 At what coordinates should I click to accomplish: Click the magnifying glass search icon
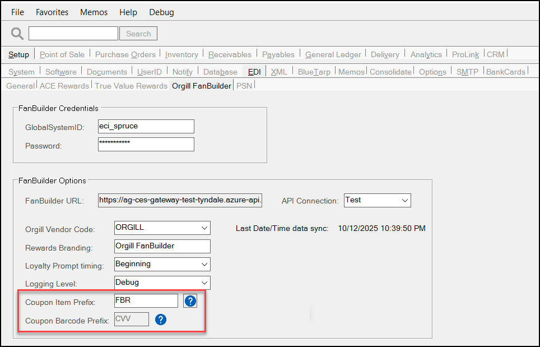point(17,34)
